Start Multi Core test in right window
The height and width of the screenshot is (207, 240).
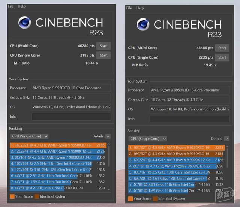[222, 48]
